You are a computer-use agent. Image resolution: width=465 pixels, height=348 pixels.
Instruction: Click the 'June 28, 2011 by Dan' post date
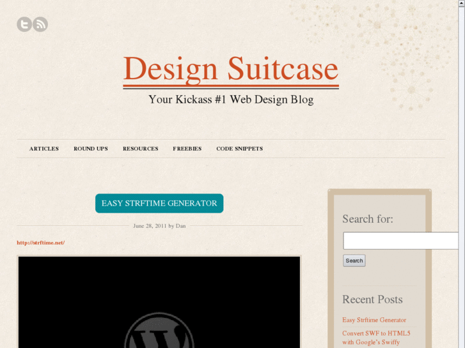[159, 225]
